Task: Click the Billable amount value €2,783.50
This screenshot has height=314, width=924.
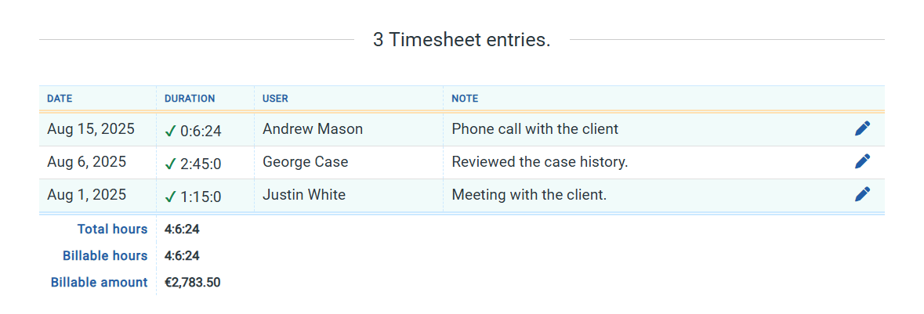Action: coord(193,283)
